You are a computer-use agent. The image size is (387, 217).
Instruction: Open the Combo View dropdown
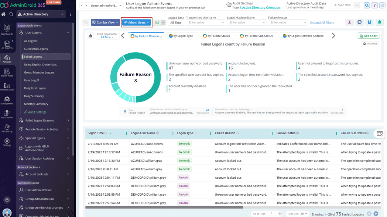(105, 22)
